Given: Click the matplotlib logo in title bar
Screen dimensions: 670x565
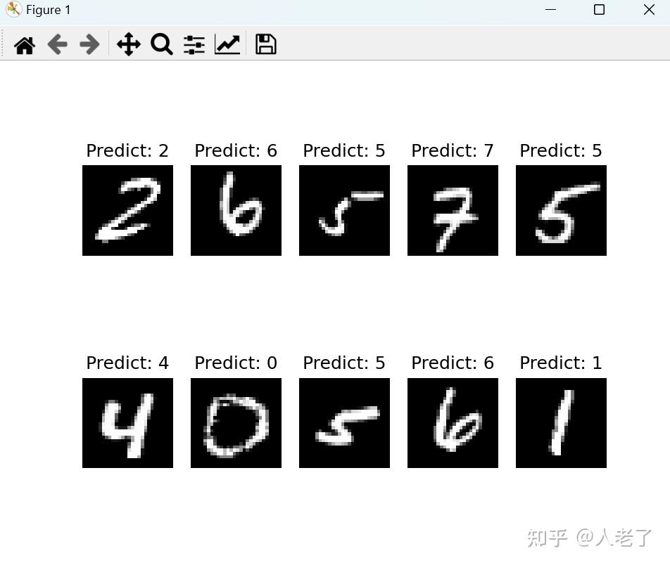Looking at the screenshot, I should [13, 9].
